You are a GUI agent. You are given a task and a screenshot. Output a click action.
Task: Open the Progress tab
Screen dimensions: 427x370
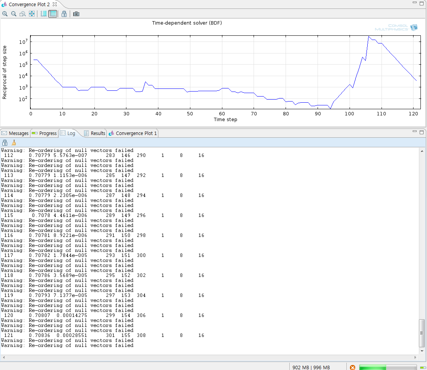pyautogui.click(x=44, y=133)
